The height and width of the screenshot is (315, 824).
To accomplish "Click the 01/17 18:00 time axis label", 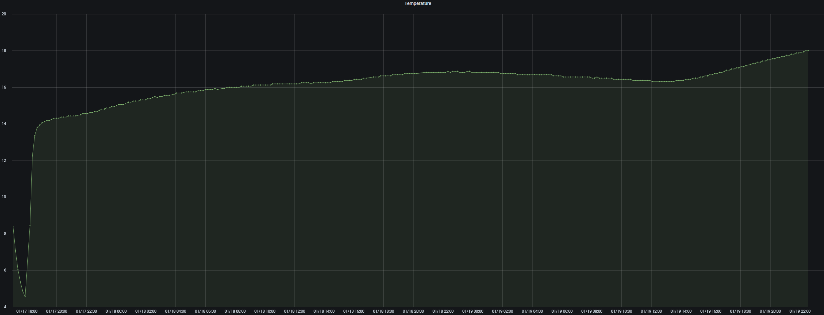I will (27, 311).
